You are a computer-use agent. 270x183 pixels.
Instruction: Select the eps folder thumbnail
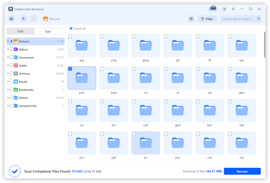242,46
